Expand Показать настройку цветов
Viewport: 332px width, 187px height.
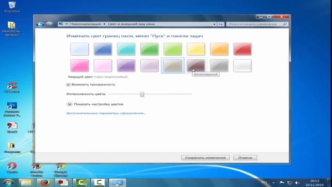coord(70,104)
